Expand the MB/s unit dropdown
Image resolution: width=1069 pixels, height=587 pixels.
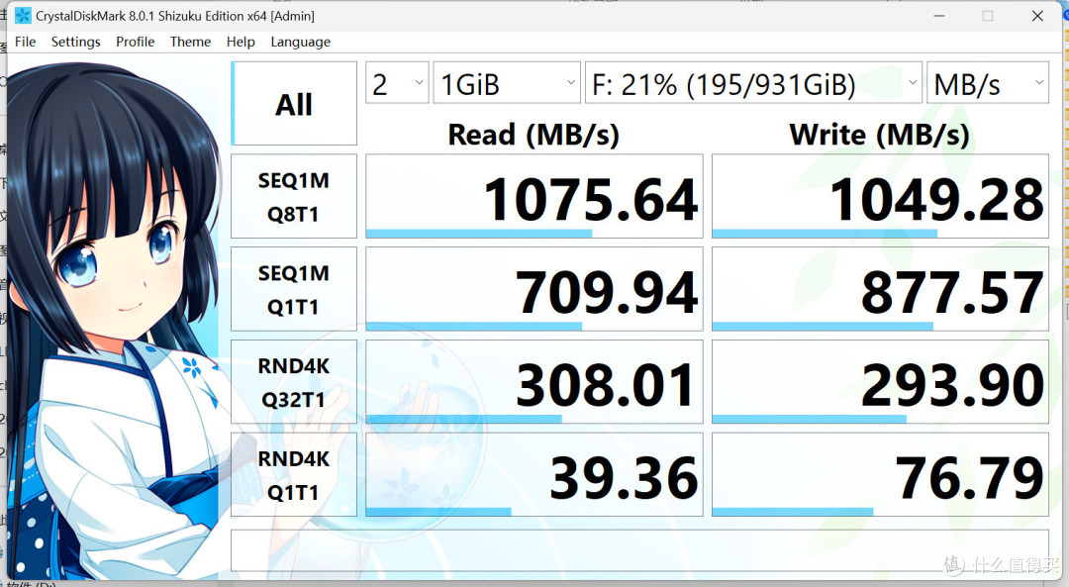click(988, 83)
